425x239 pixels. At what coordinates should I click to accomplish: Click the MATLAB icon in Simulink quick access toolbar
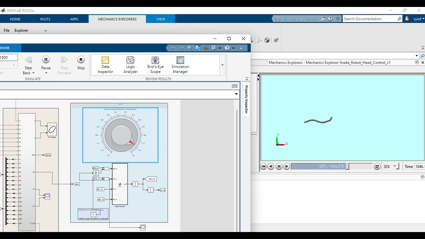click(206, 48)
